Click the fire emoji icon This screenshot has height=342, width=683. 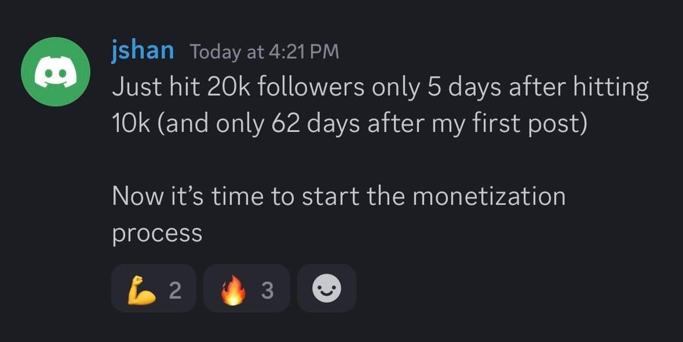click(x=233, y=289)
